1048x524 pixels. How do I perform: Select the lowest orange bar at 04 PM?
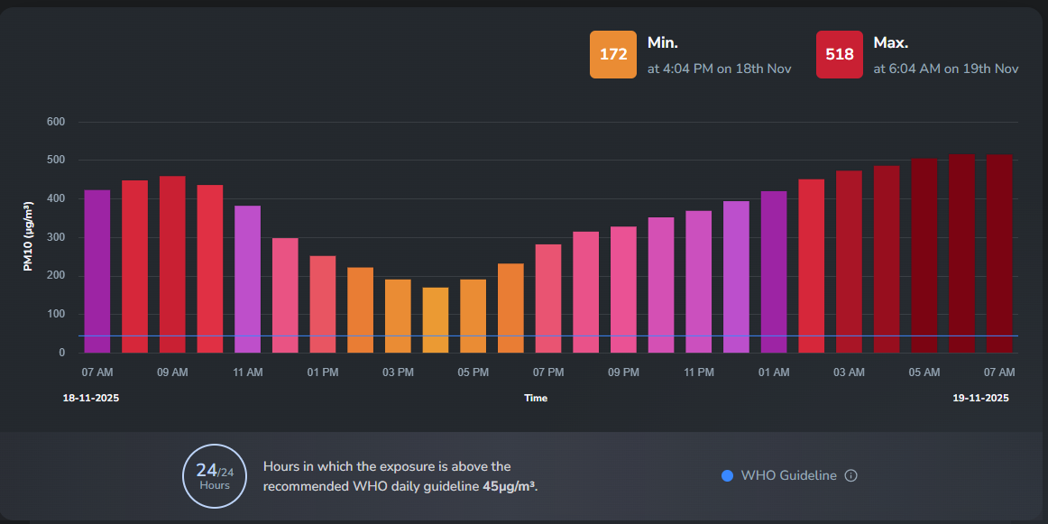click(x=436, y=320)
